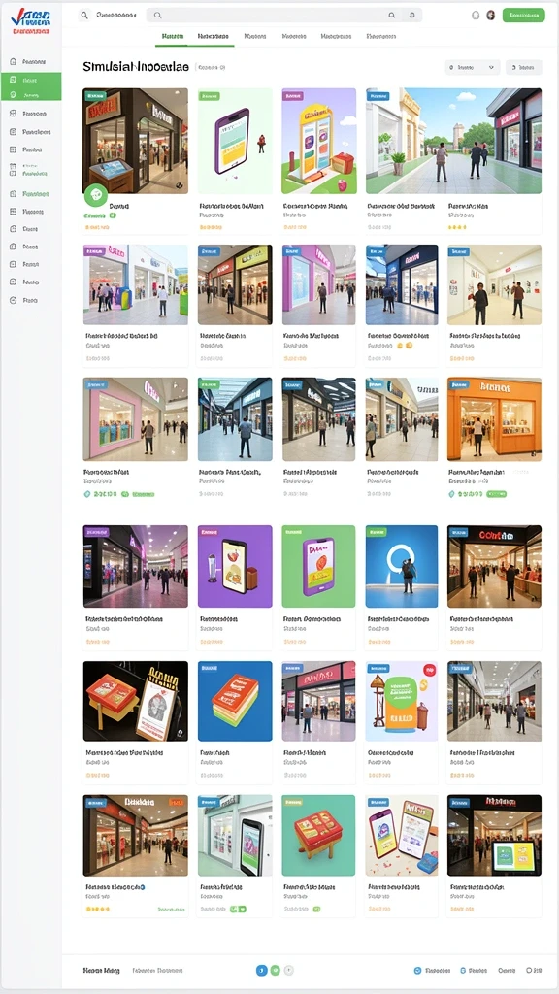Select the blue pagination dot in footer

pos(261,970)
